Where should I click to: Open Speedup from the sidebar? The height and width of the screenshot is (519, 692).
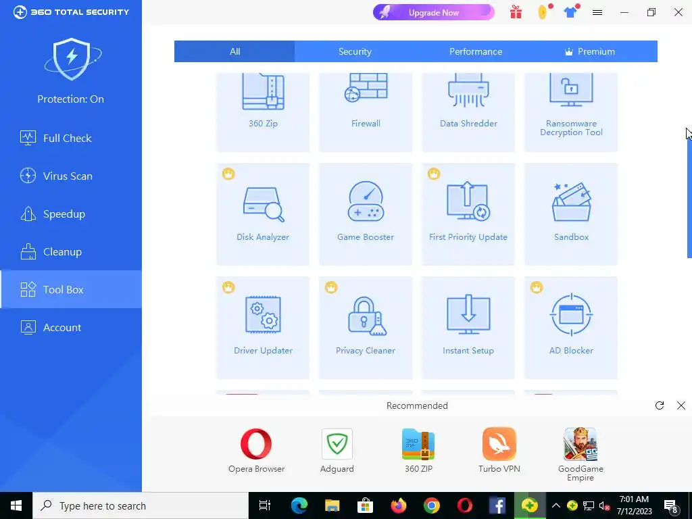70,214
